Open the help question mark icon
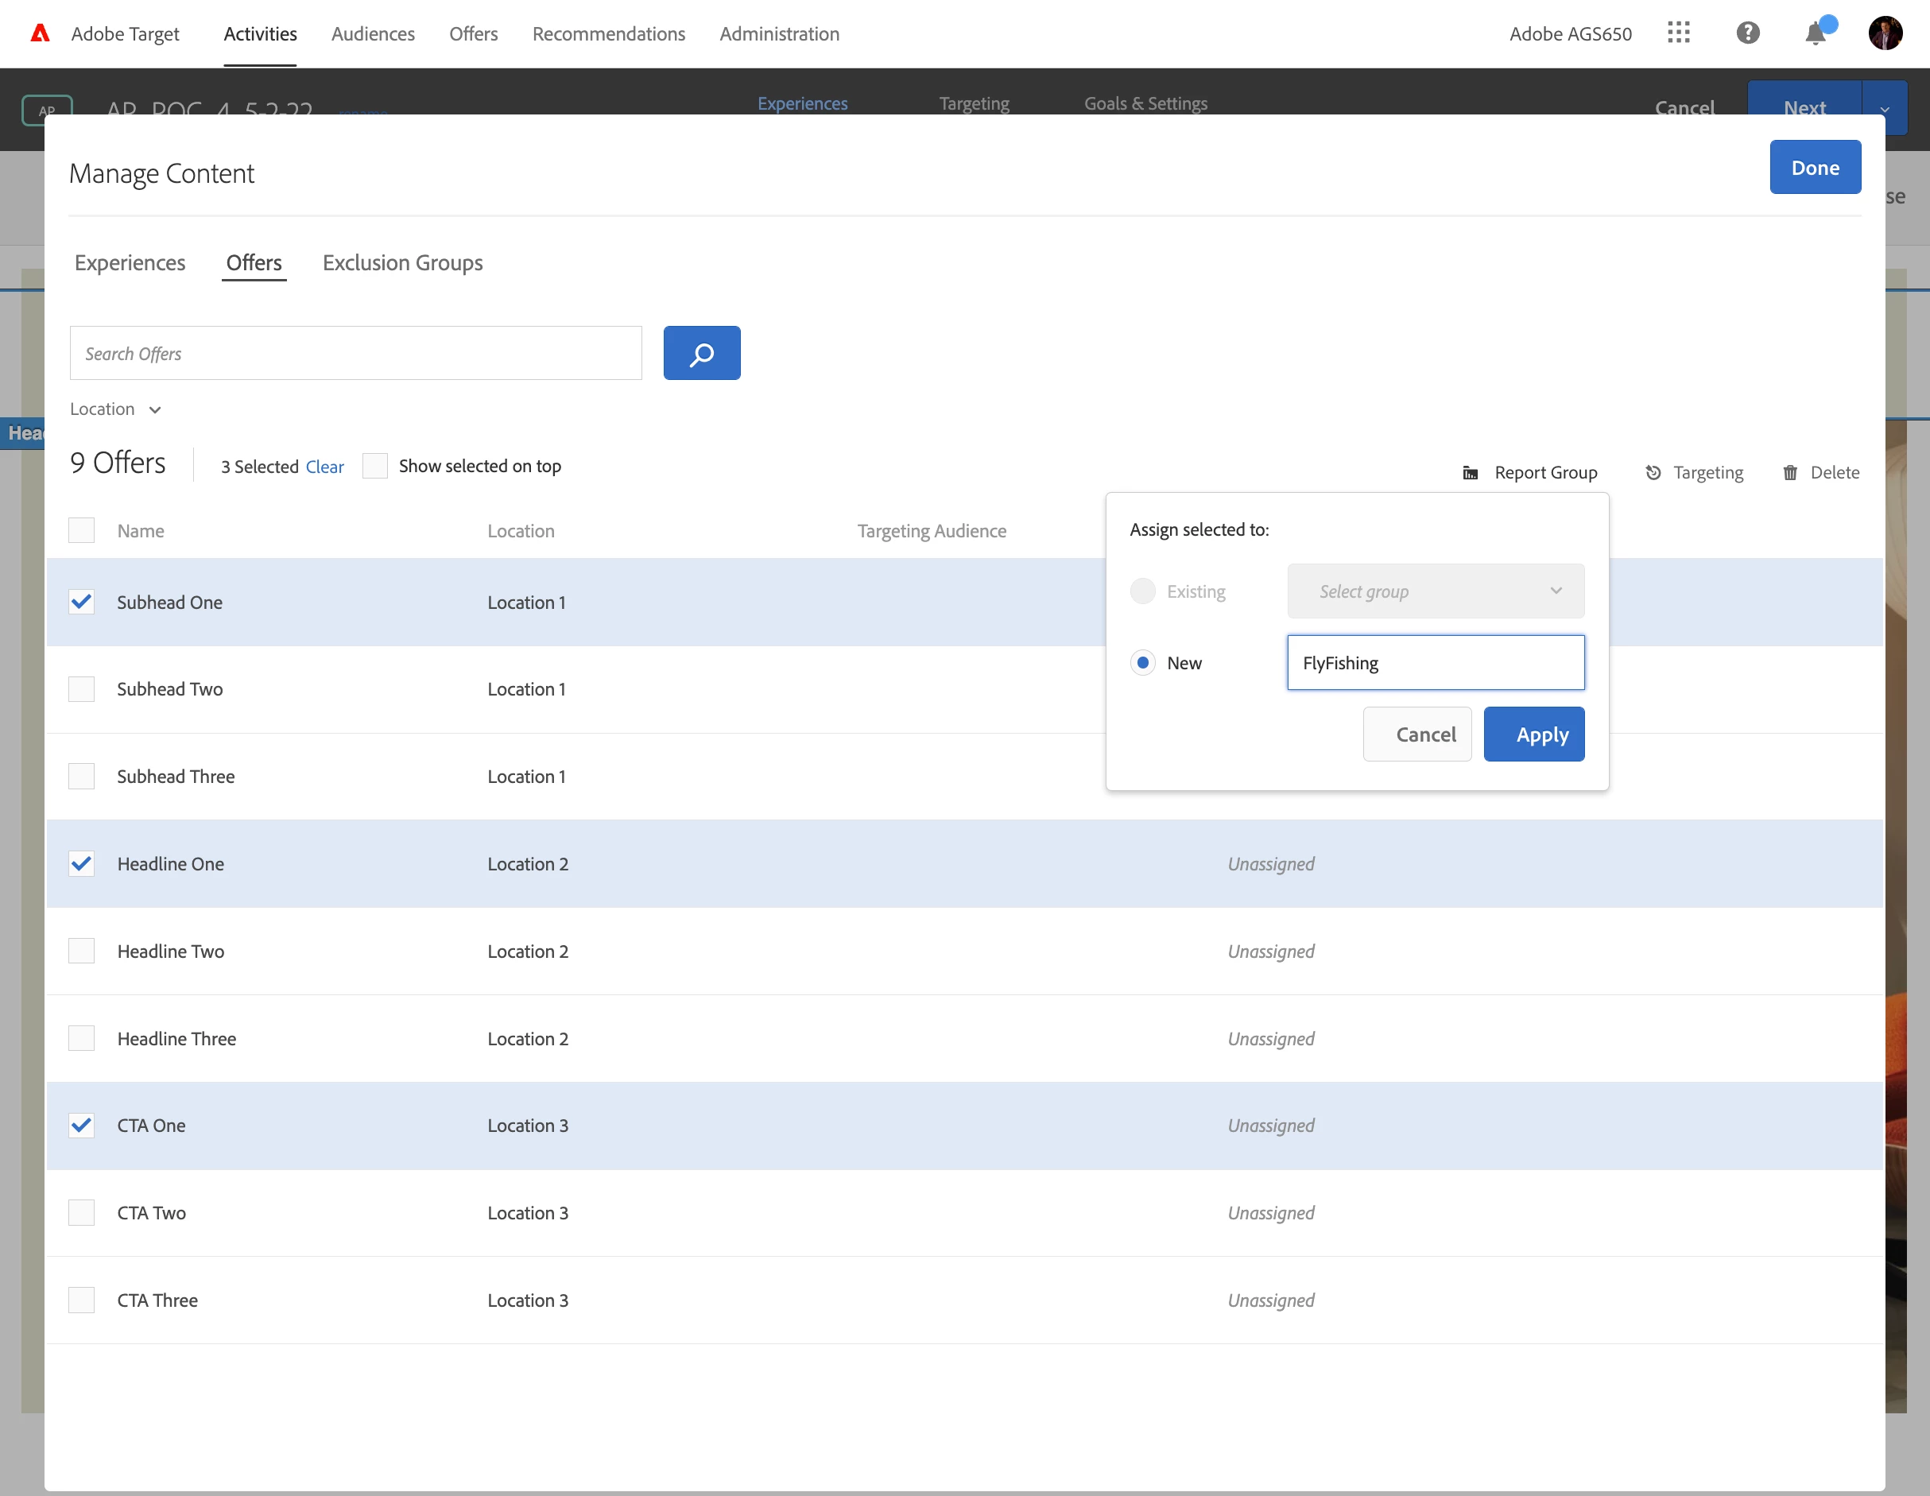1930x1496 pixels. pos(1747,33)
